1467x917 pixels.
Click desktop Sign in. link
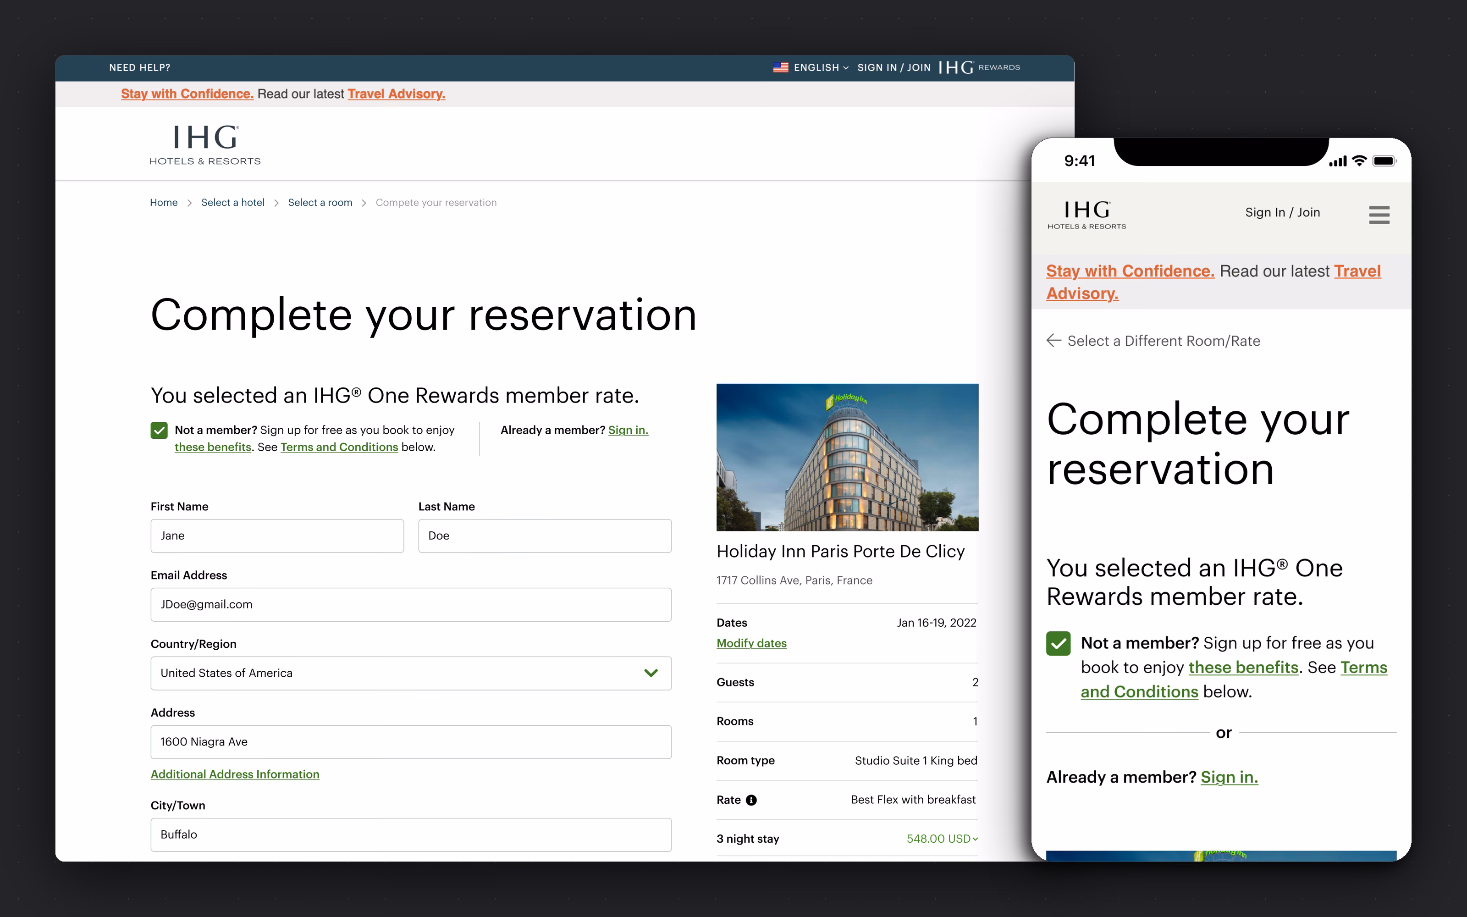[628, 430]
